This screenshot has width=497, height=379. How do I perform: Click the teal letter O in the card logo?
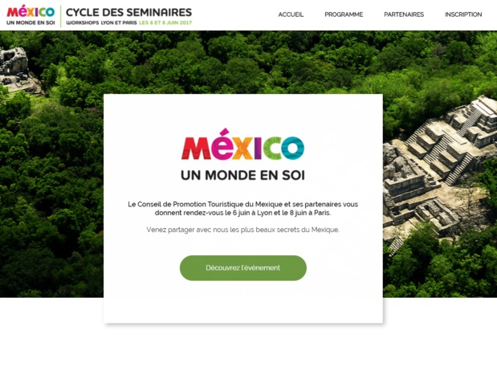(292, 148)
